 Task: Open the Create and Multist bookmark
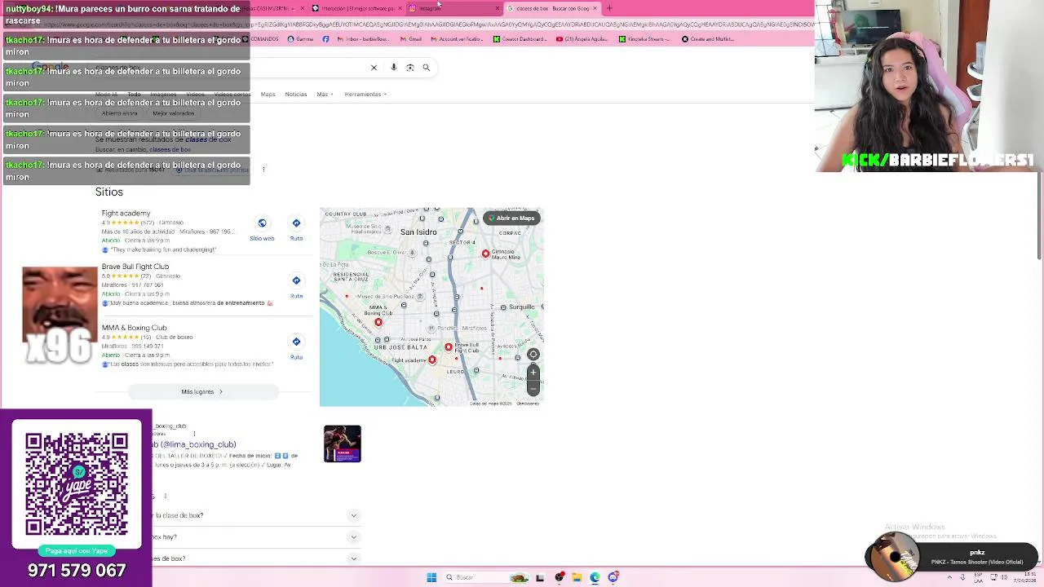click(708, 39)
